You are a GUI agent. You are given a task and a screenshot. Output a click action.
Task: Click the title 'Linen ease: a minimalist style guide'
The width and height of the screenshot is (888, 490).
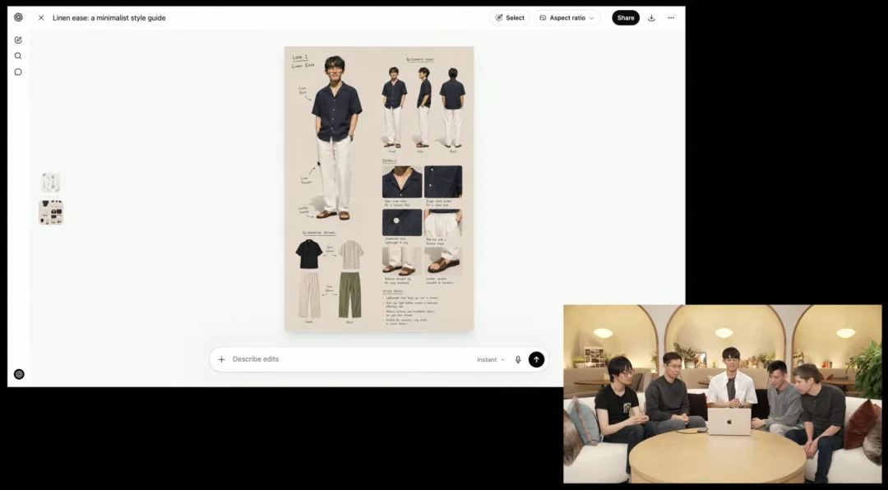pos(109,17)
